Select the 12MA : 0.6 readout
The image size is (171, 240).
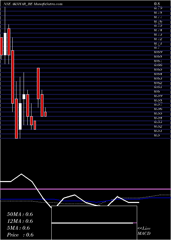tap(20, 221)
